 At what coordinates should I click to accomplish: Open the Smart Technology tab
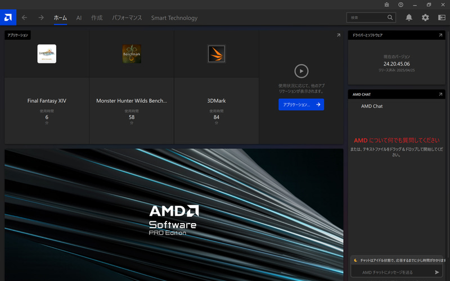pos(174,18)
